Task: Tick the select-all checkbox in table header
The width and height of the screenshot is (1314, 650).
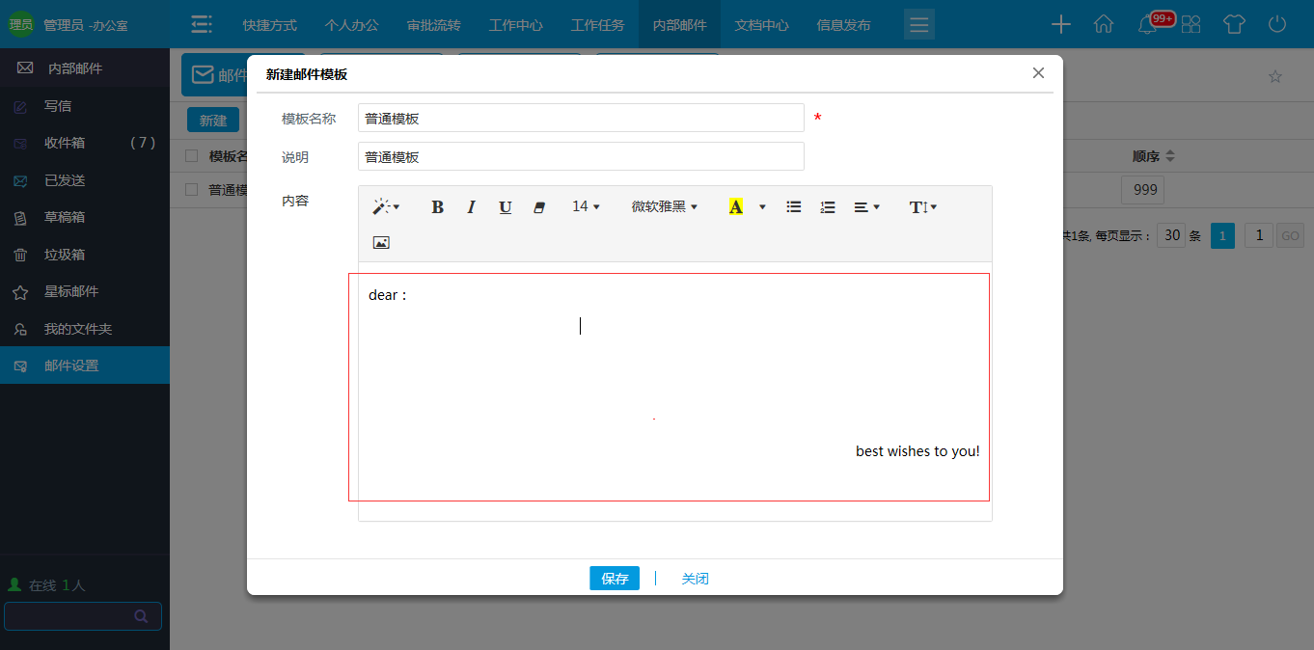Action: point(192,156)
